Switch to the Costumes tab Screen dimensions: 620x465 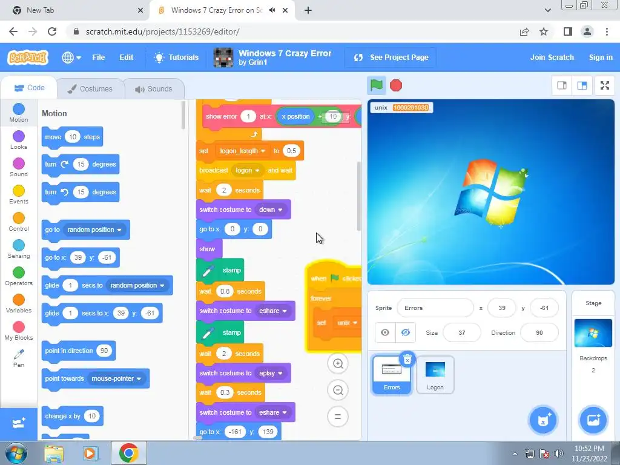[x=91, y=88]
